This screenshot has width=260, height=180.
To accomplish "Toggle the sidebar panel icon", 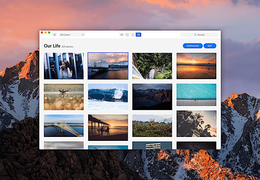I will click(55, 35).
